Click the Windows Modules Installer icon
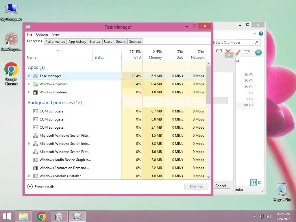This screenshot has width=296, height=222. pyautogui.click(x=36, y=176)
